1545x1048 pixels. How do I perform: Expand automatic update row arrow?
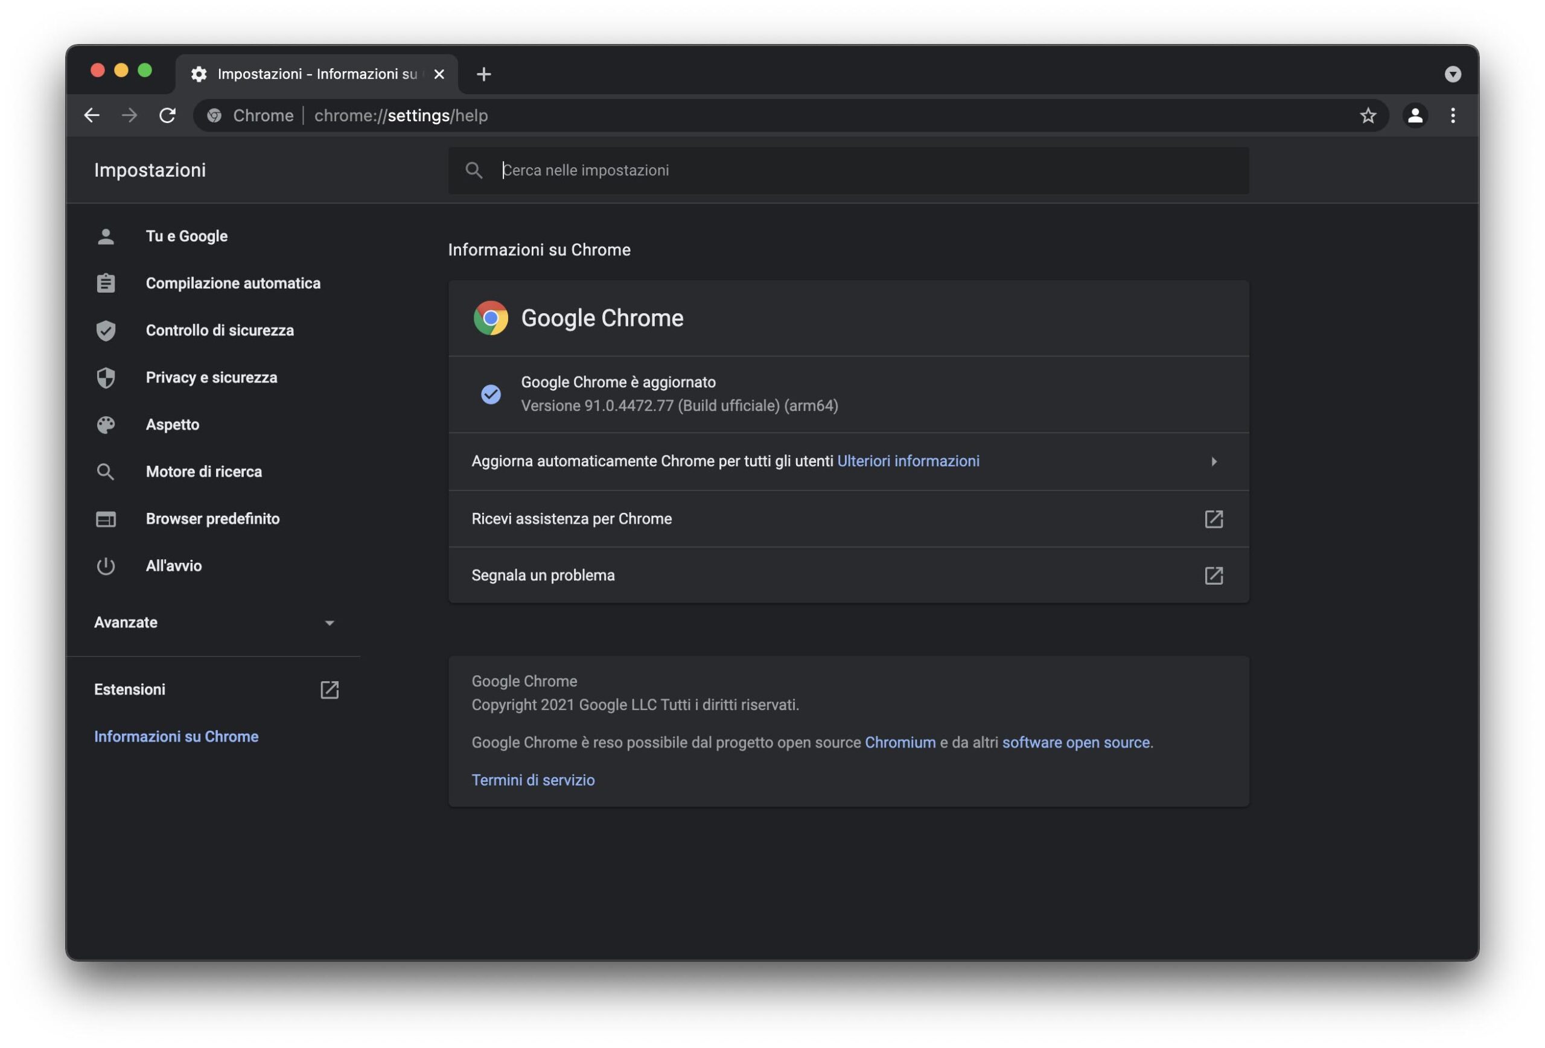coord(1213,461)
